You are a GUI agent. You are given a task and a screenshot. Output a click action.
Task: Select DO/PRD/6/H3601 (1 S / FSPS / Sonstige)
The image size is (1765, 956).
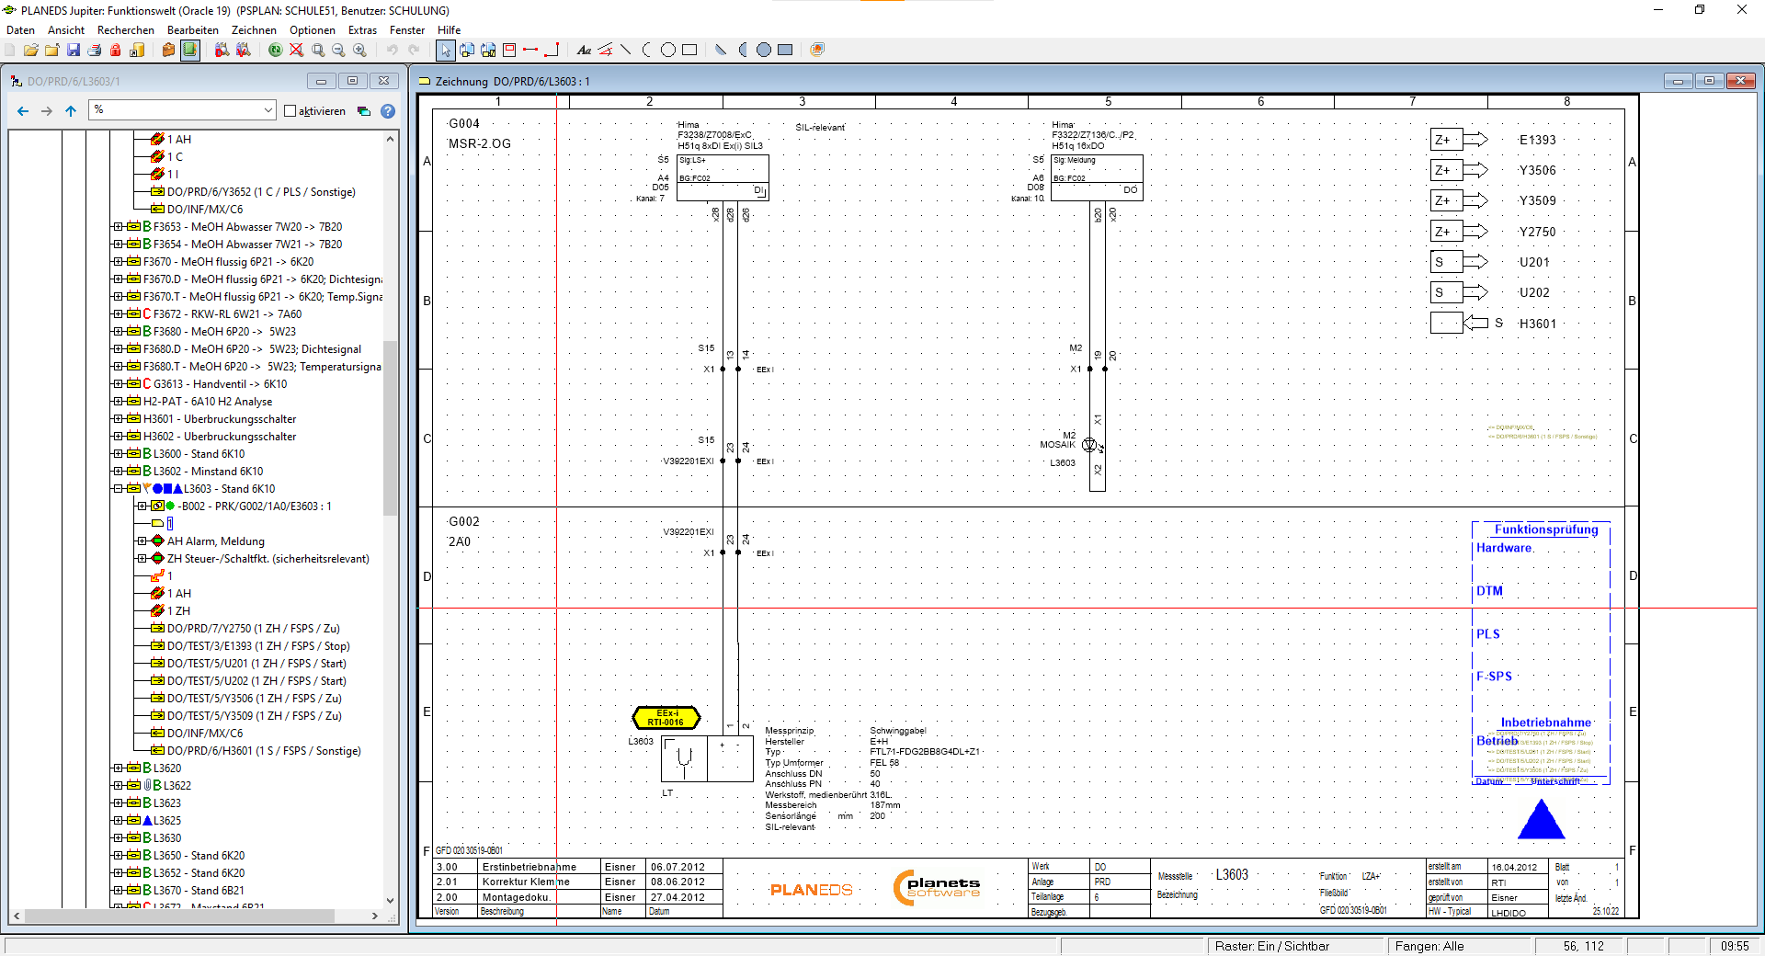264,751
